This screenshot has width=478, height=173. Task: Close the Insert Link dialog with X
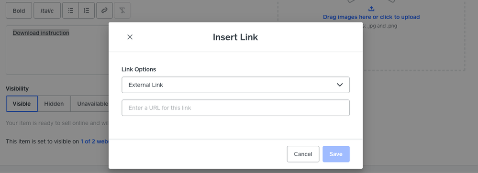pos(130,37)
